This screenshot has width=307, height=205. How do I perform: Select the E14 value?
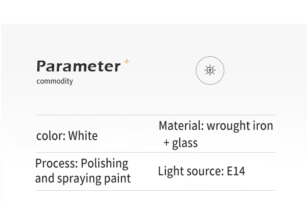tap(236, 171)
